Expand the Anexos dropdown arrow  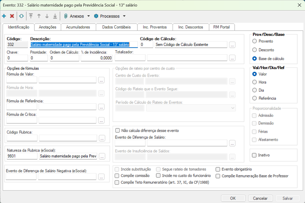pyautogui.click(x=88, y=16)
